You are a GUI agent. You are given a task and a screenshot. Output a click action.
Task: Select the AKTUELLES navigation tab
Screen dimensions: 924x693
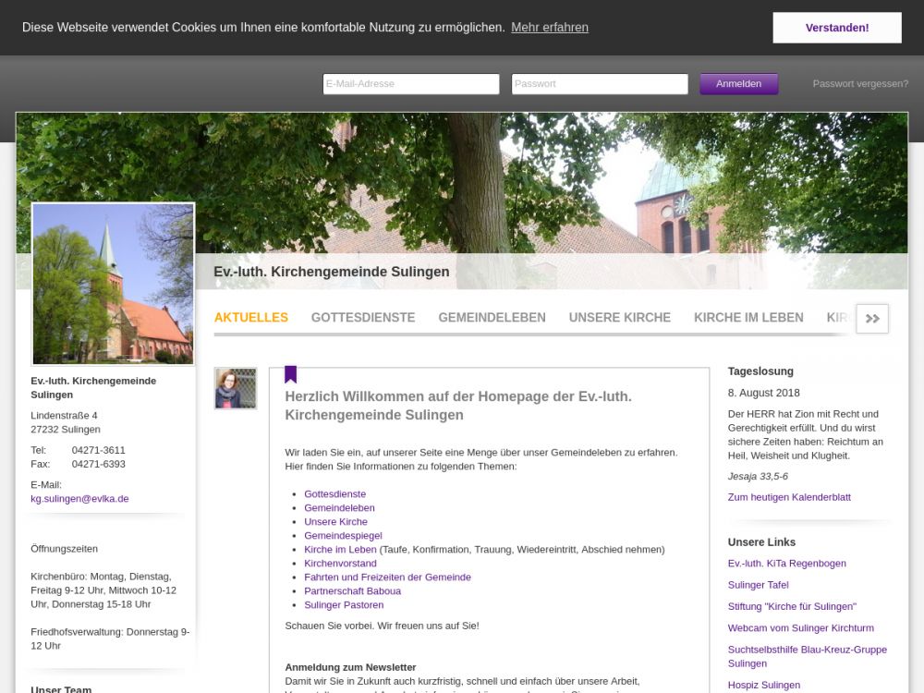tap(251, 318)
